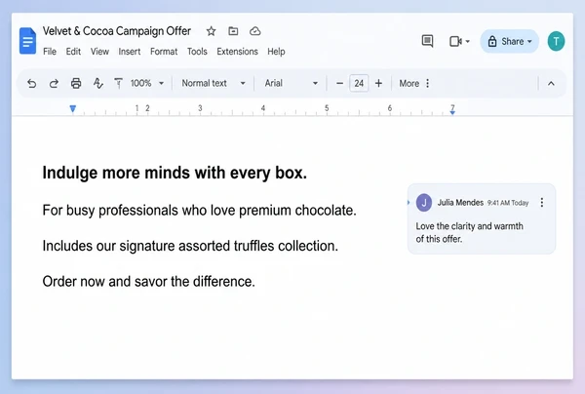585x394 pixels.
Task: Click the line "Includes our signature assorted truffles collection."
Action: 190,246
